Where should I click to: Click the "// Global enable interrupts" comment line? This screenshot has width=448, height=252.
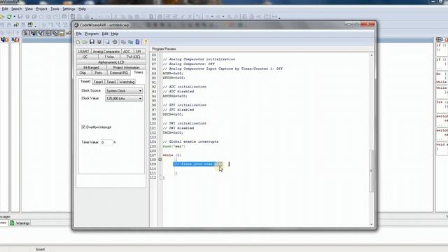click(190, 141)
